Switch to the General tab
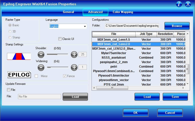 coord(68,12)
